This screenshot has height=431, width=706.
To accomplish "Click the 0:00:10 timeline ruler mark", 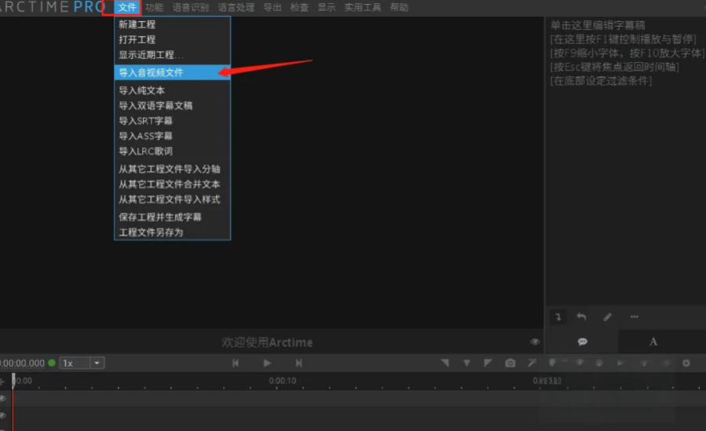I will point(282,381).
